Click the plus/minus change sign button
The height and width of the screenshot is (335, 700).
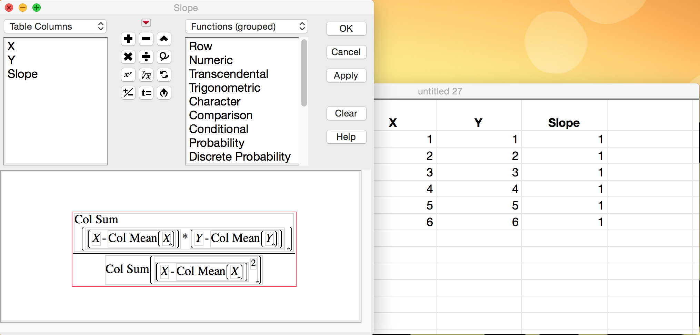coord(128,93)
